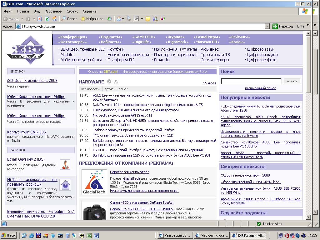Expand the address bar dropdown

point(267,26)
